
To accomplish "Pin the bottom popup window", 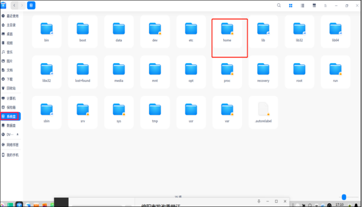I will tap(259, 201).
